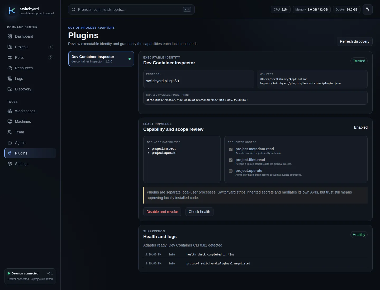Click the Discovery folder-search icon

click(10, 89)
